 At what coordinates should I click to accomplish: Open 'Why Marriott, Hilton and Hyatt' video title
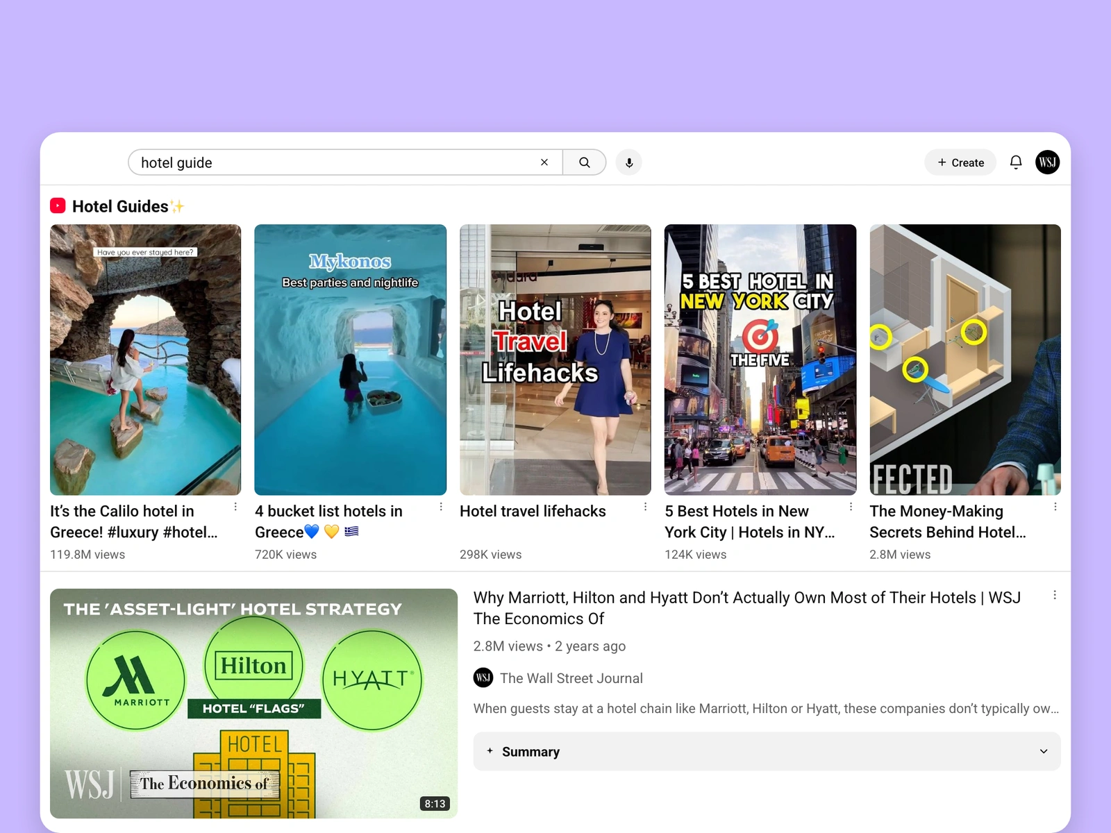click(x=747, y=608)
